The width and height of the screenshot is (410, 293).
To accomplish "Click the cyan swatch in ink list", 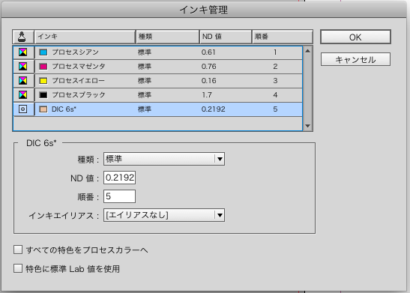I will click(x=43, y=52).
